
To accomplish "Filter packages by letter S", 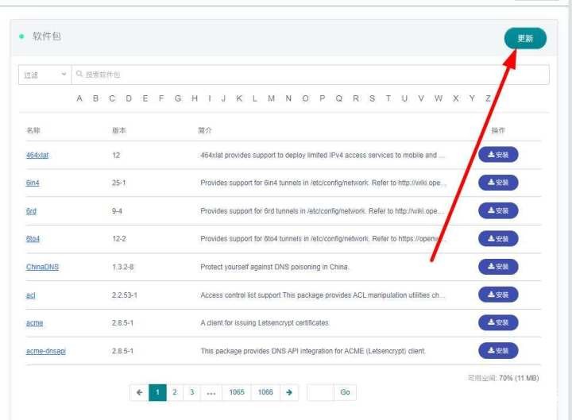I will point(372,98).
